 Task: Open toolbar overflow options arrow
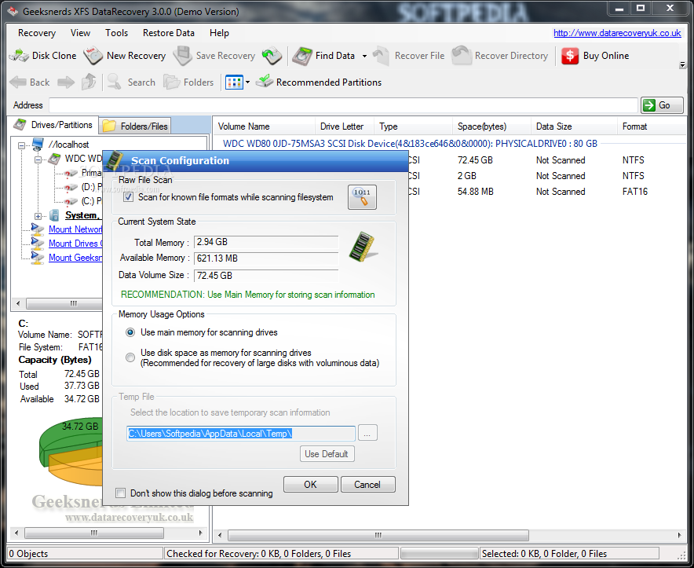(x=682, y=65)
